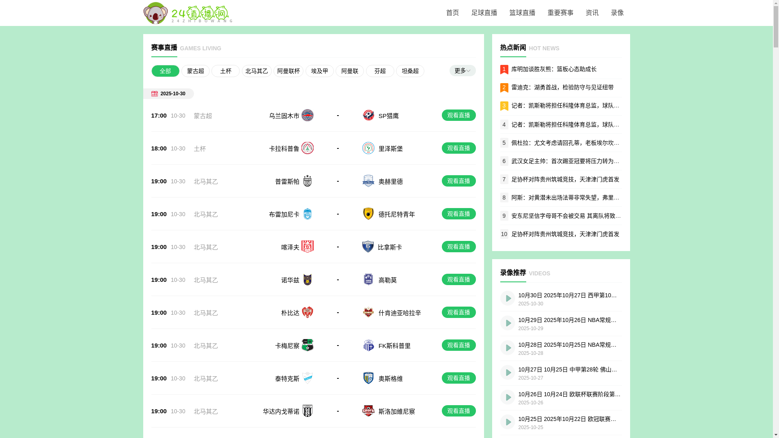Image resolution: width=779 pixels, height=438 pixels.
Task: Watch live 卡梅尼察 vs FK斯科普里
Action: pyautogui.click(x=458, y=345)
